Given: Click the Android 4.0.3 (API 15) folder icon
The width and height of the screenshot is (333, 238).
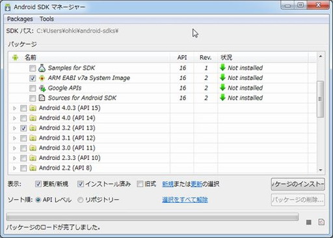Looking at the screenshot, I should [x=33, y=108].
